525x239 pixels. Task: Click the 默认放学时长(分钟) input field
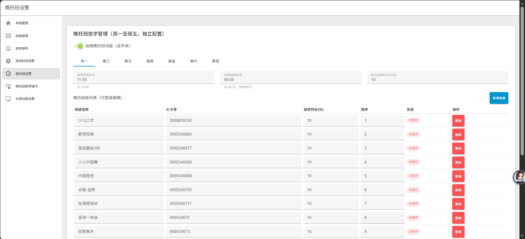tap(438, 78)
